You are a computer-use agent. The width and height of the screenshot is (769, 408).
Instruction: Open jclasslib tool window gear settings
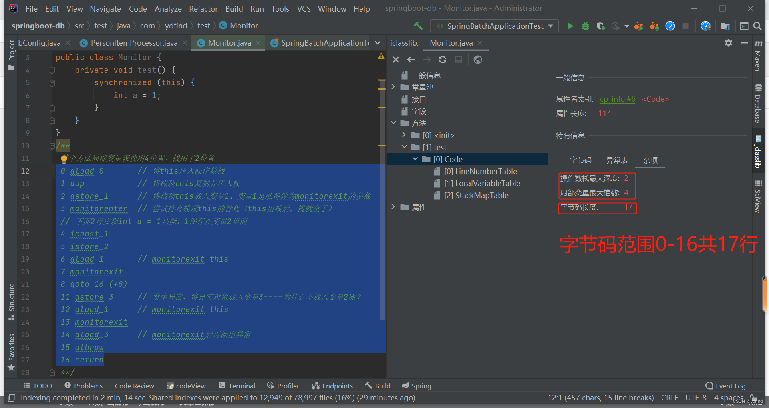pos(729,43)
